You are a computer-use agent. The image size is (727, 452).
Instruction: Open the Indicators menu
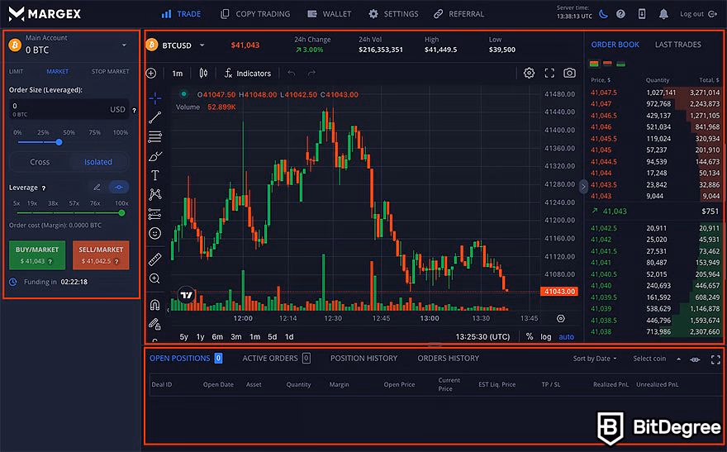click(x=248, y=74)
